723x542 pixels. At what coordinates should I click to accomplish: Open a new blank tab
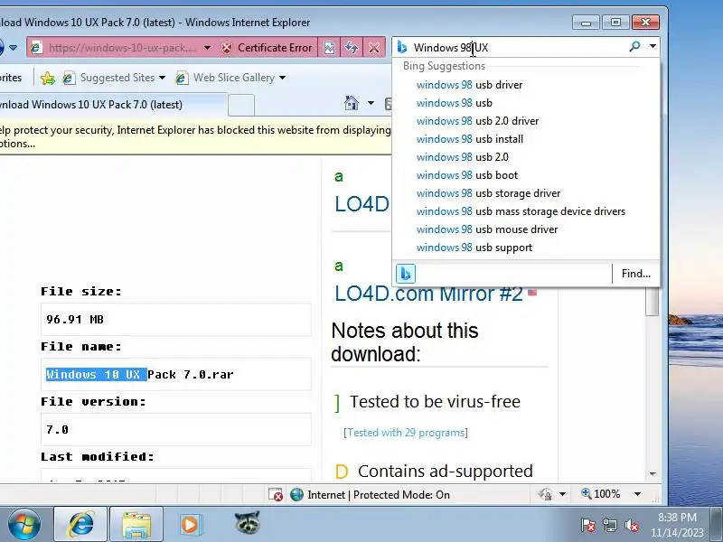tap(241, 105)
